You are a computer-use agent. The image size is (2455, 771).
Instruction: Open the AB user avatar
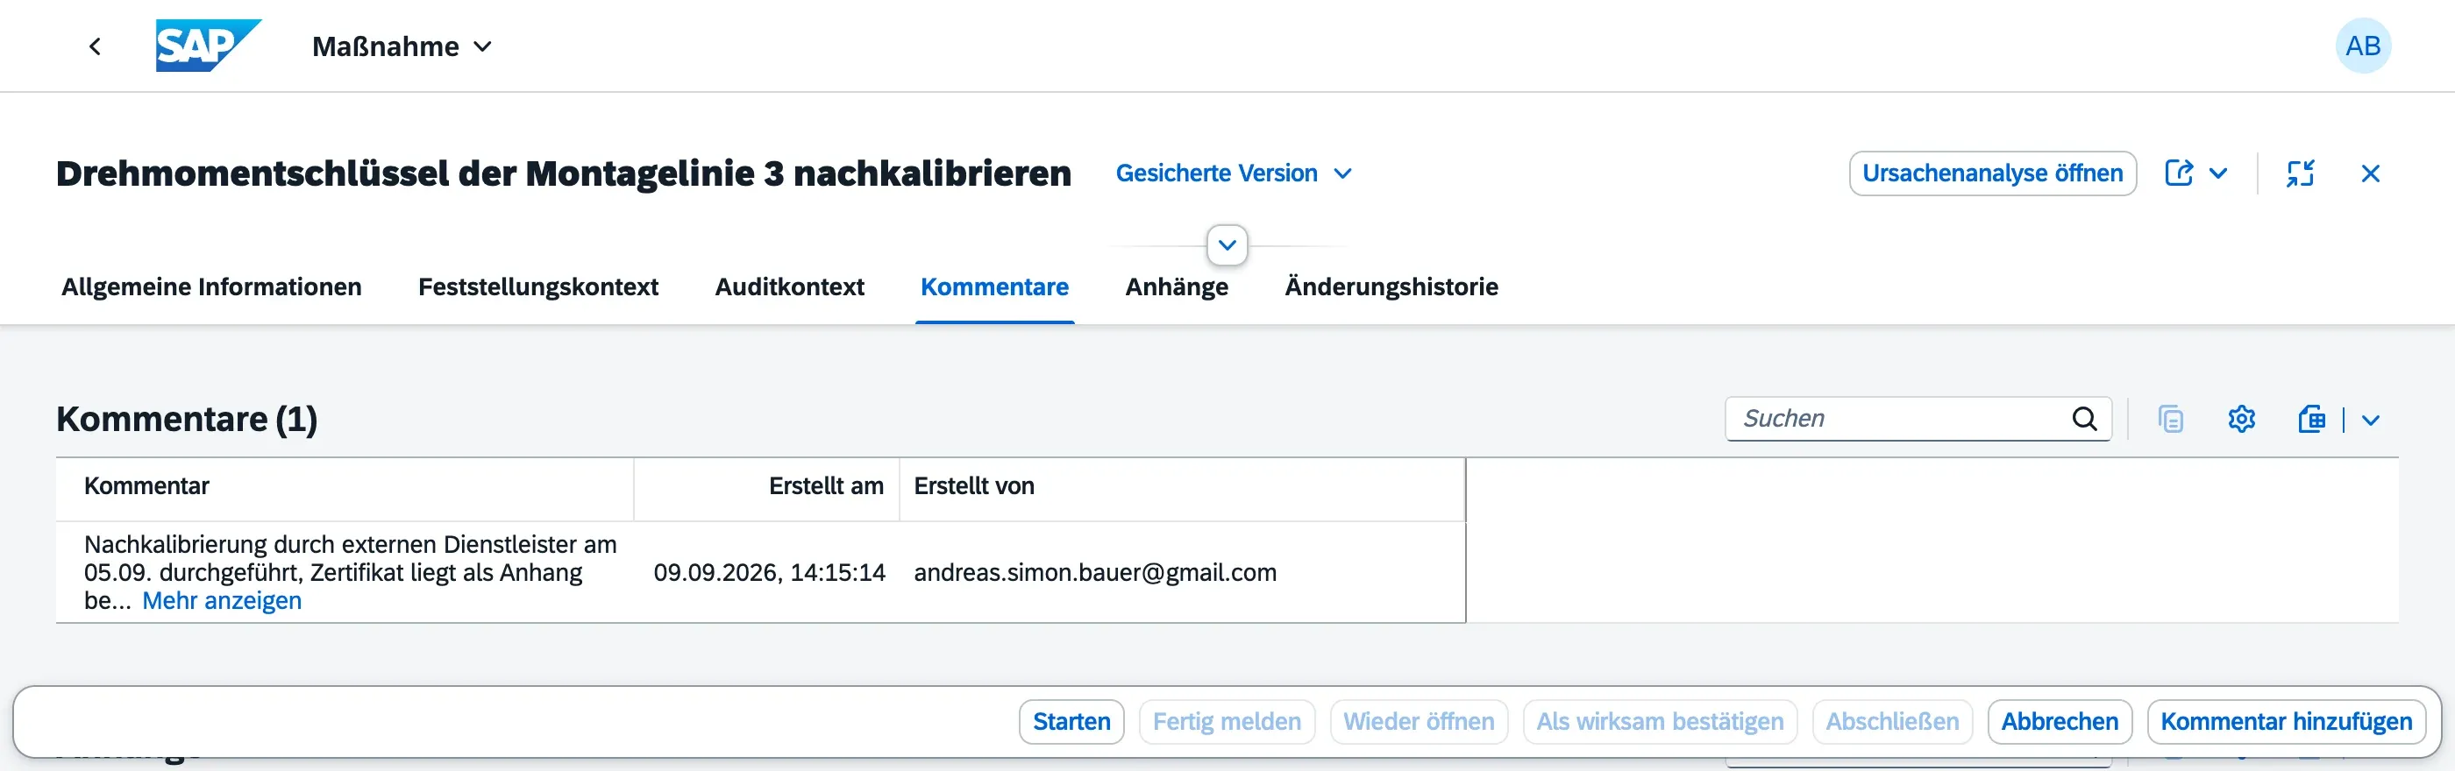(x=2363, y=46)
